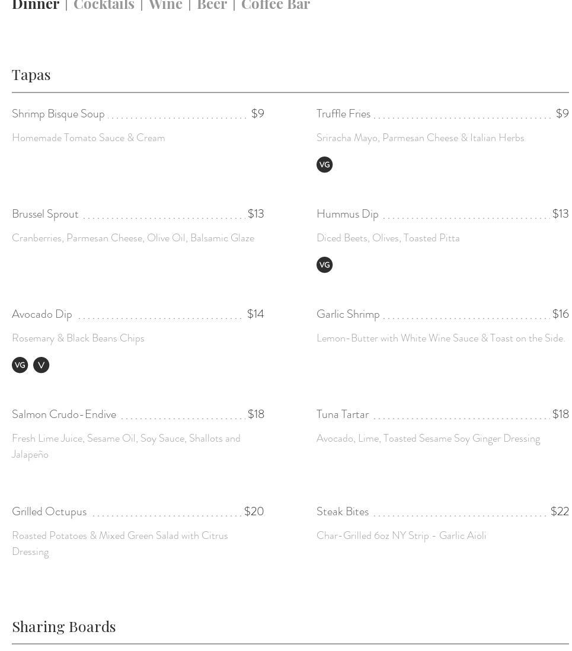Go to the Beer tab
The image size is (572, 651).
212,5
